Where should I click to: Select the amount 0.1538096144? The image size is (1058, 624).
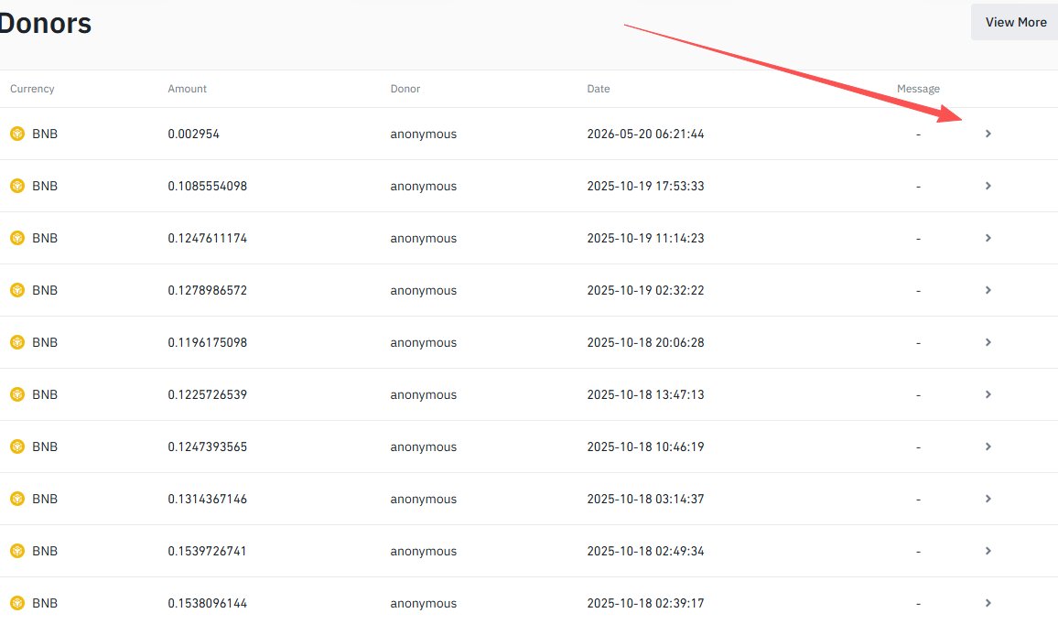[x=207, y=603]
